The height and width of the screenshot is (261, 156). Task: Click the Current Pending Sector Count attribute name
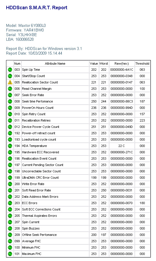pyautogui.click(x=43, y=165)
